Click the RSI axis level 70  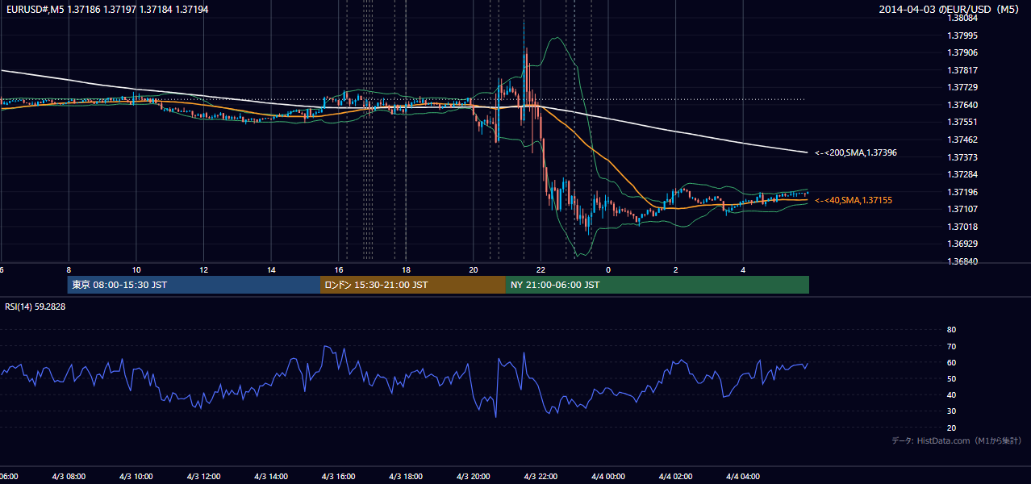[x=951, y=346]
